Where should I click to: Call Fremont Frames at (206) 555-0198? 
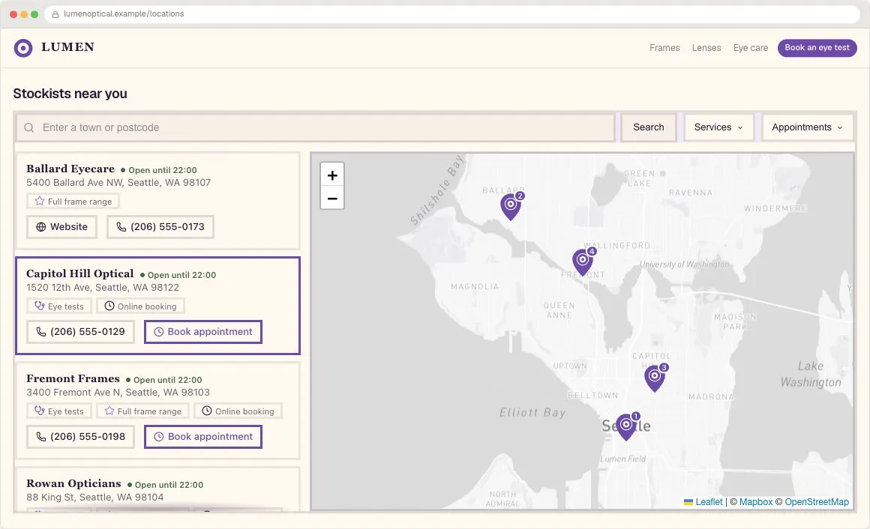coord(80,436)
